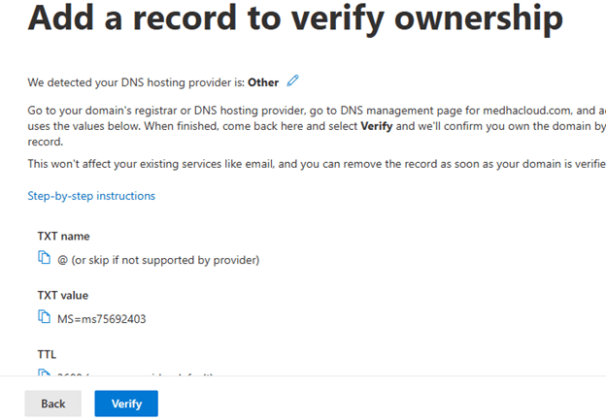Copy the TXT name using its copy icon
Viewport: 606px width, 420px height.
click(44, 258)
